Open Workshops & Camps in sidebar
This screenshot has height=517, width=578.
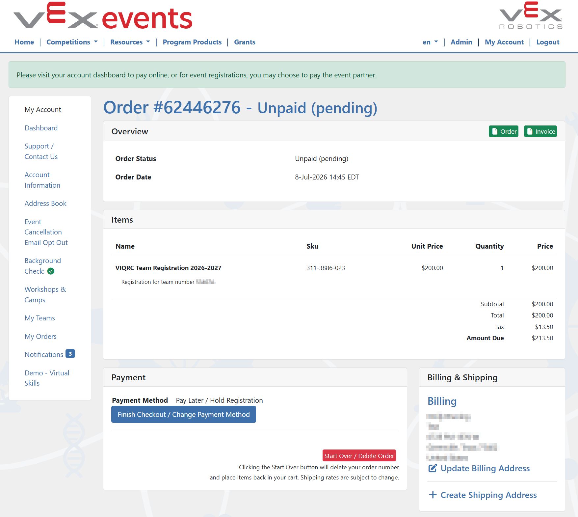pos(45,294)
